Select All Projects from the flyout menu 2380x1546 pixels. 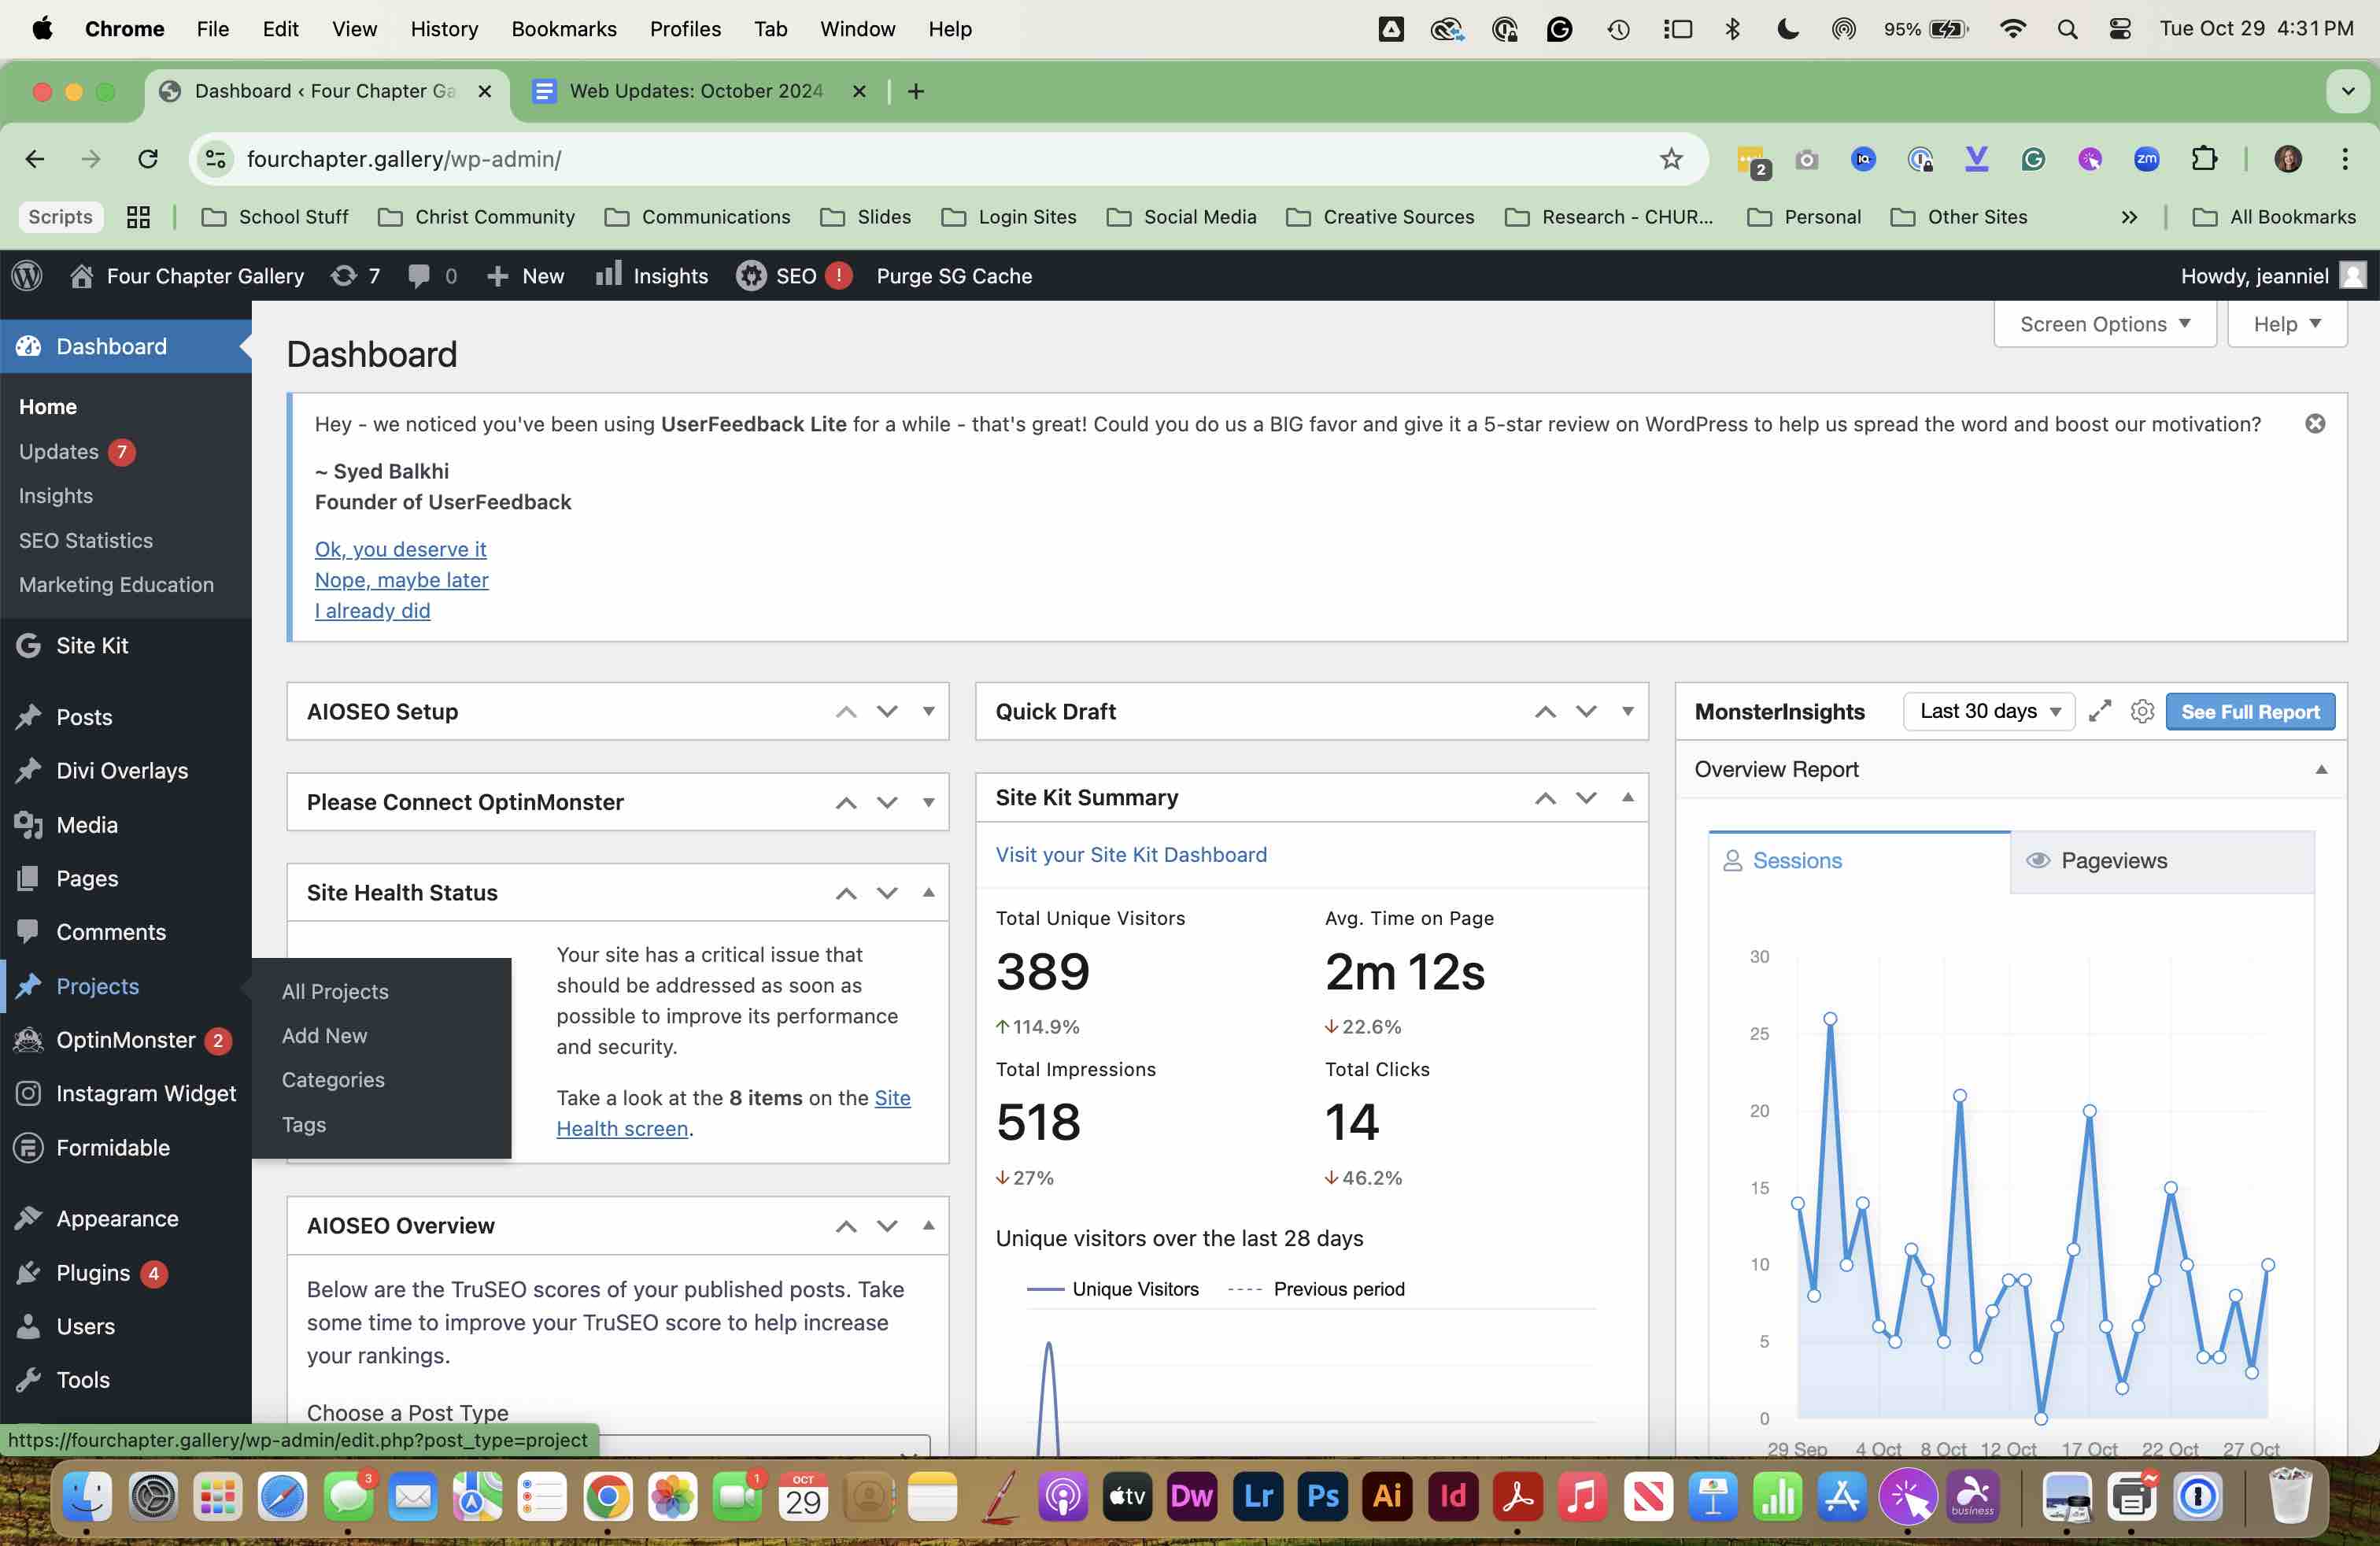[x=335, y=991]
